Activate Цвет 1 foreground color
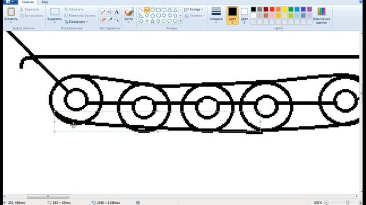Image resolution: width=366 pixels, height=205 pixels. (232, 15)
